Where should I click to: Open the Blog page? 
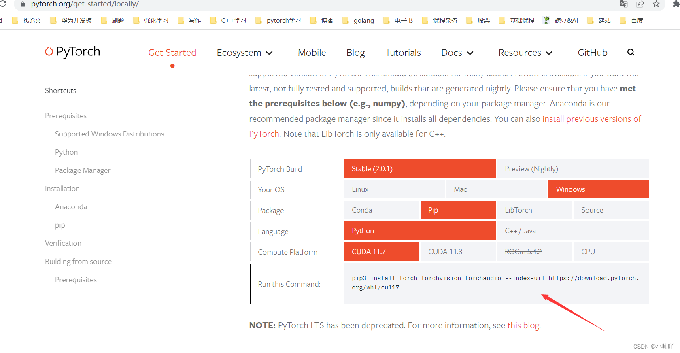point(355,53)
